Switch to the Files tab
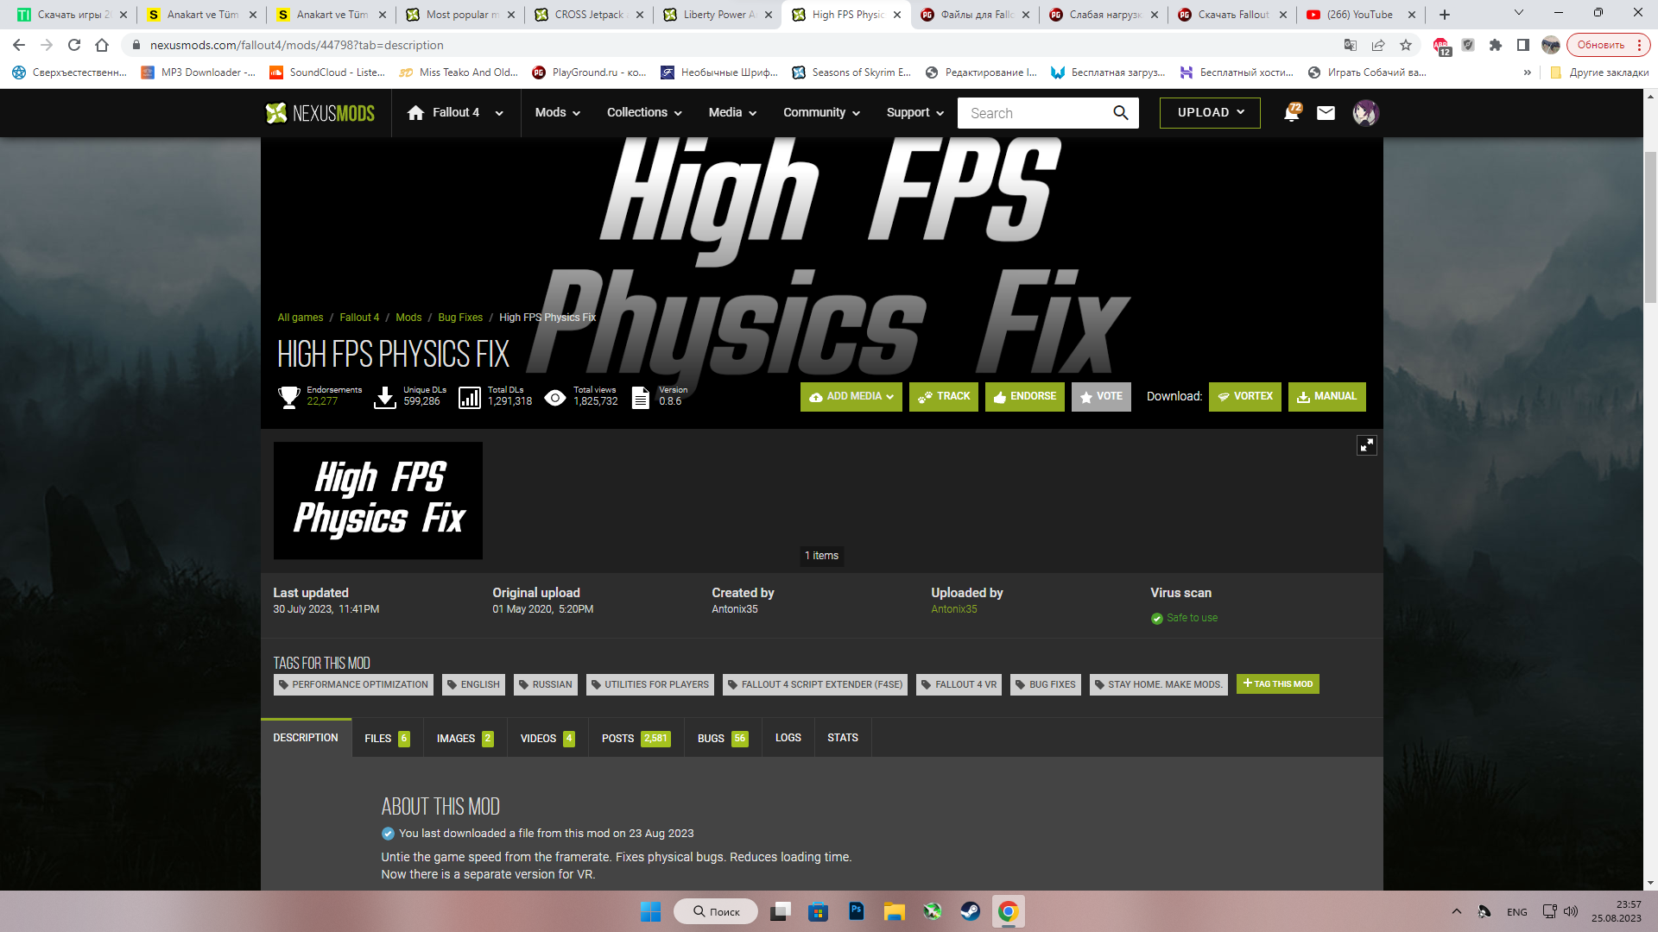The height and width of the screenshot is (932, 1658). [387, 739]
